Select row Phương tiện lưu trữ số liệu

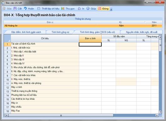pyautogui.click(x=45, y=95)
